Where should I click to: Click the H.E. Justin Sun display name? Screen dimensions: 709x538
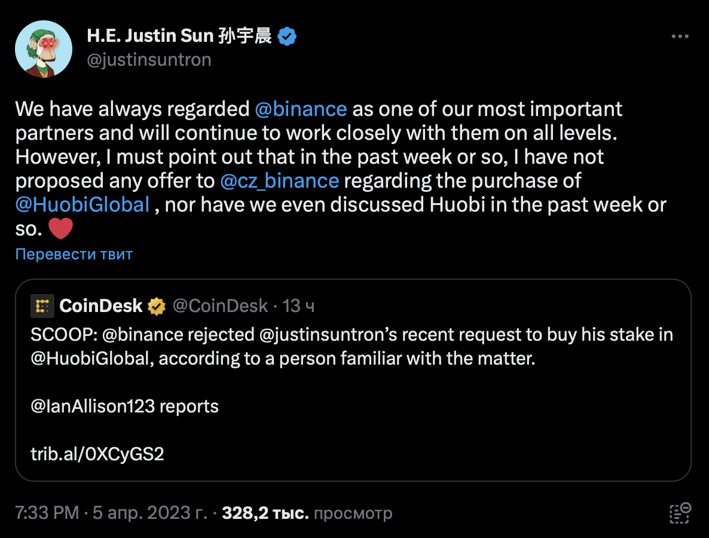179,36
